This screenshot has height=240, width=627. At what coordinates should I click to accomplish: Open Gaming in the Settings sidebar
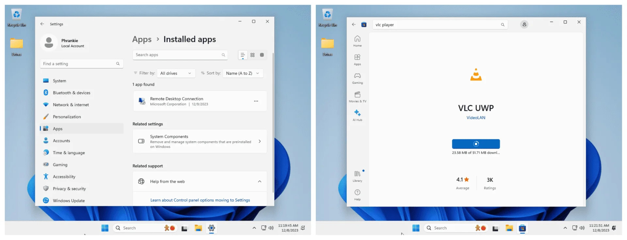click(x=82, y=165)
